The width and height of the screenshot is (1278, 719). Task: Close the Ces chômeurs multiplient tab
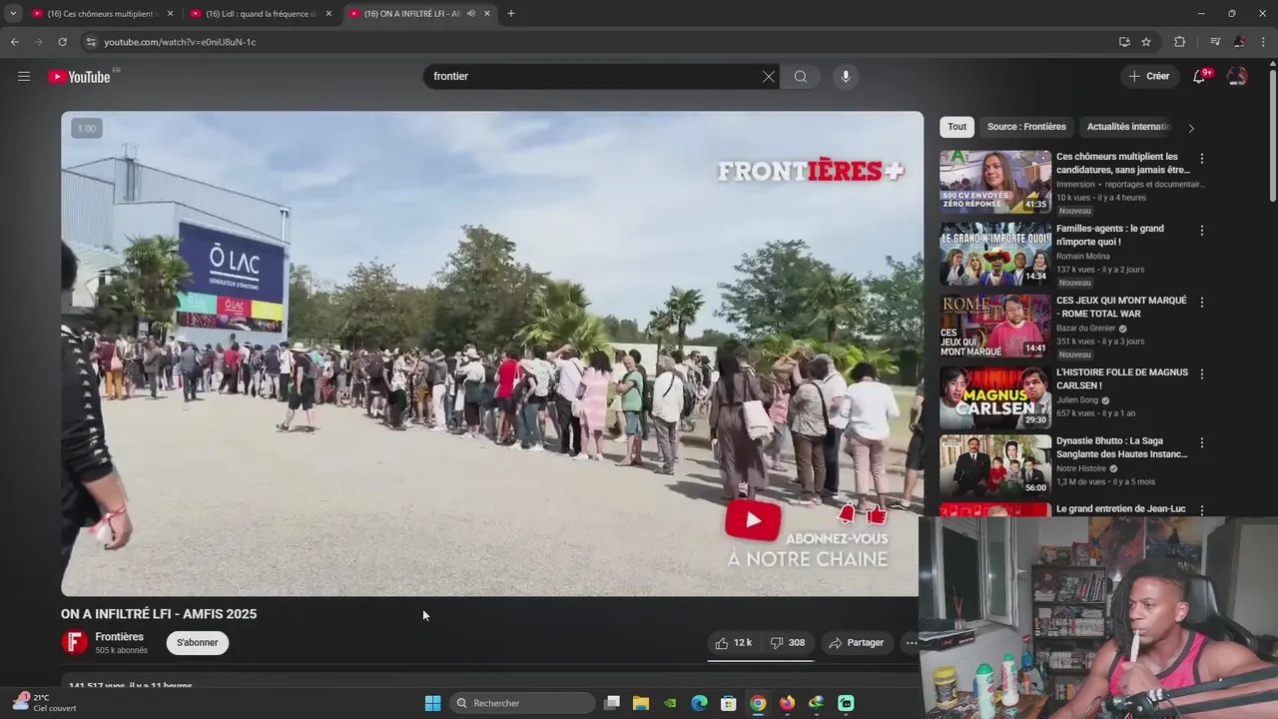(x=170, y=13)
